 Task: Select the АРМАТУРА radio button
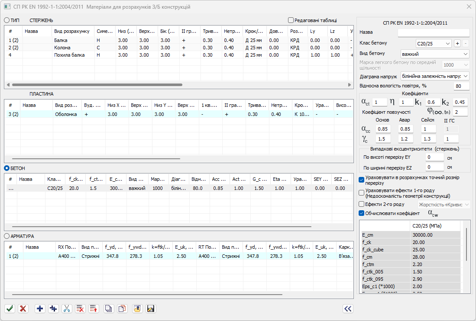click(7, 236)
